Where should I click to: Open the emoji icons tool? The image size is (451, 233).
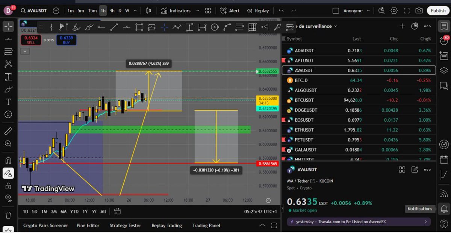tap(8, 114)
